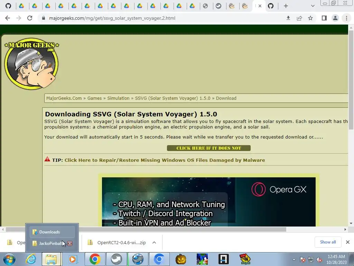The image size is (354, 266).
Task: Close the active tab
Action: pos(260,6)
